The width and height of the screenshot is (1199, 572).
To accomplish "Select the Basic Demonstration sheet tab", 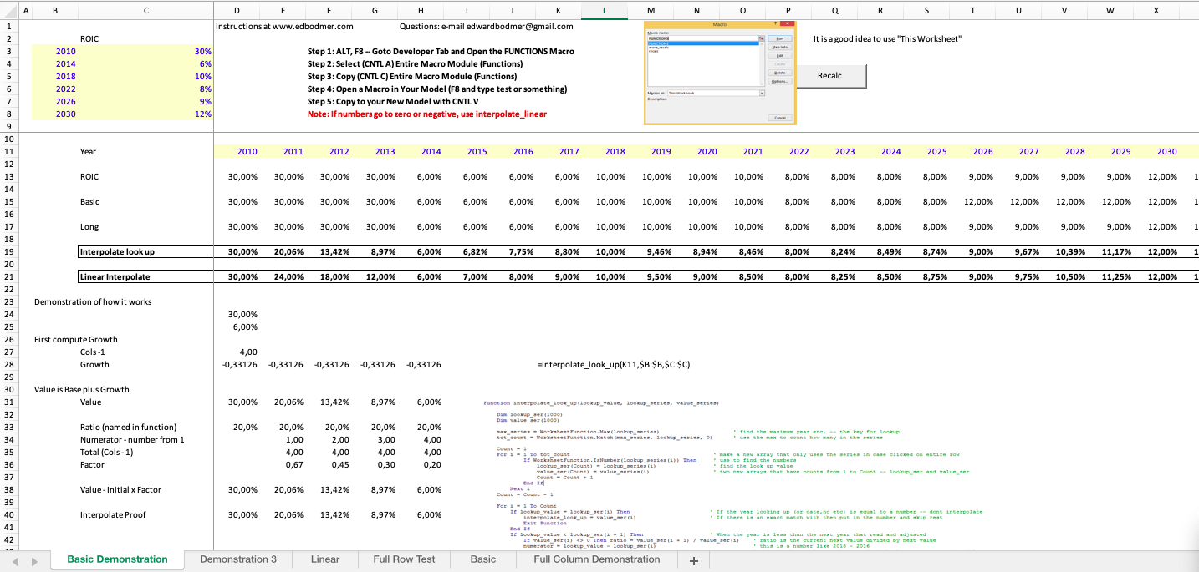I will click(117, 559).
